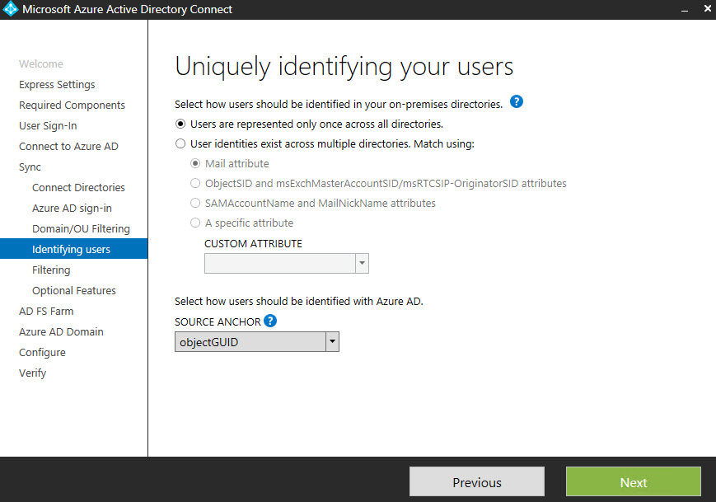716x502 pixels.
Task: Open the Optional Features step
Action: click(73, 291)
